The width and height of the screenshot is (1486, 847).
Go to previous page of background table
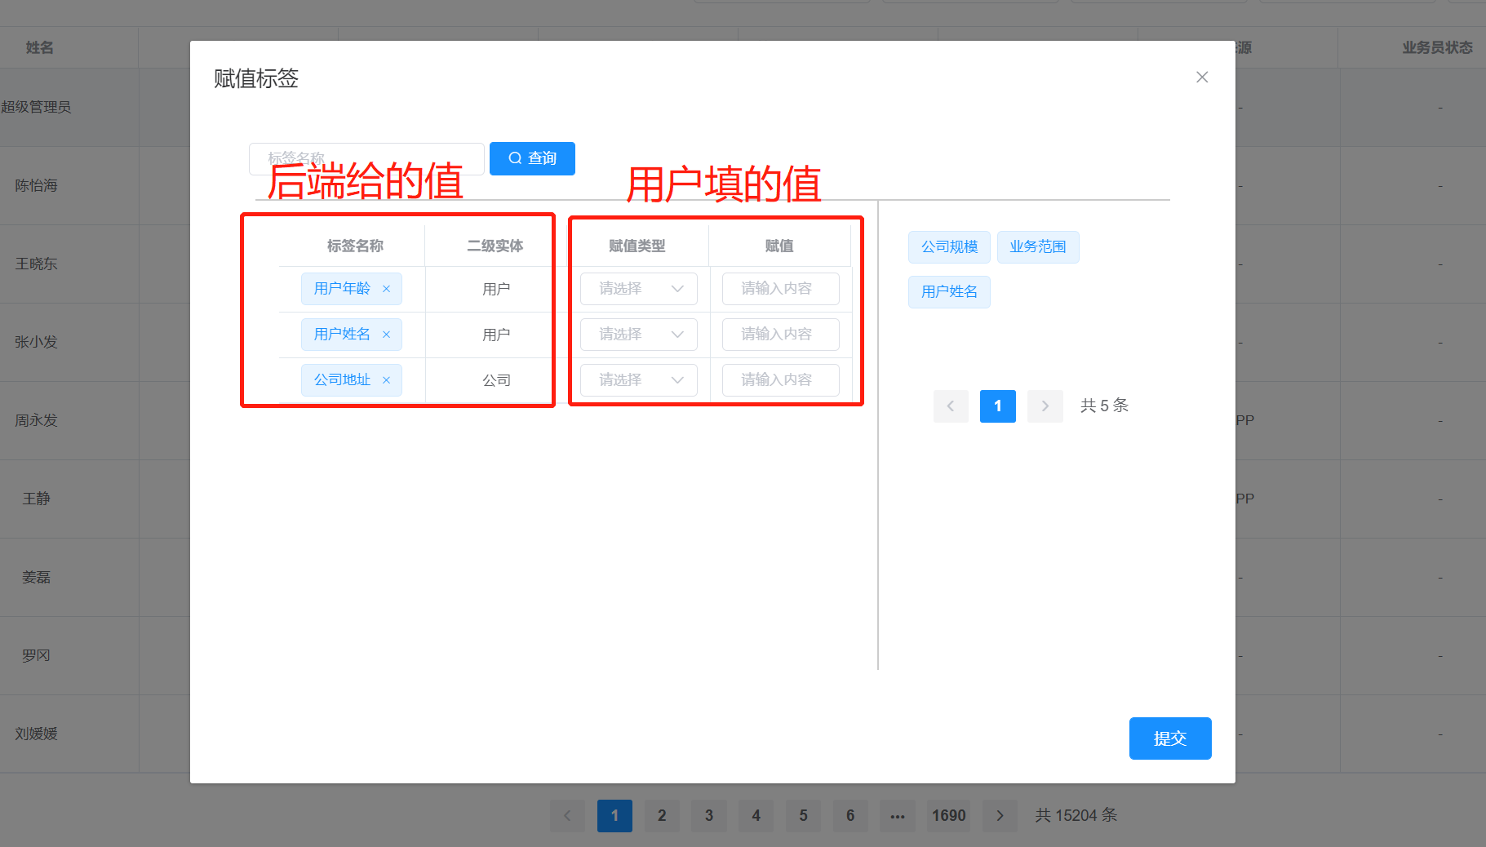[567, 816]
